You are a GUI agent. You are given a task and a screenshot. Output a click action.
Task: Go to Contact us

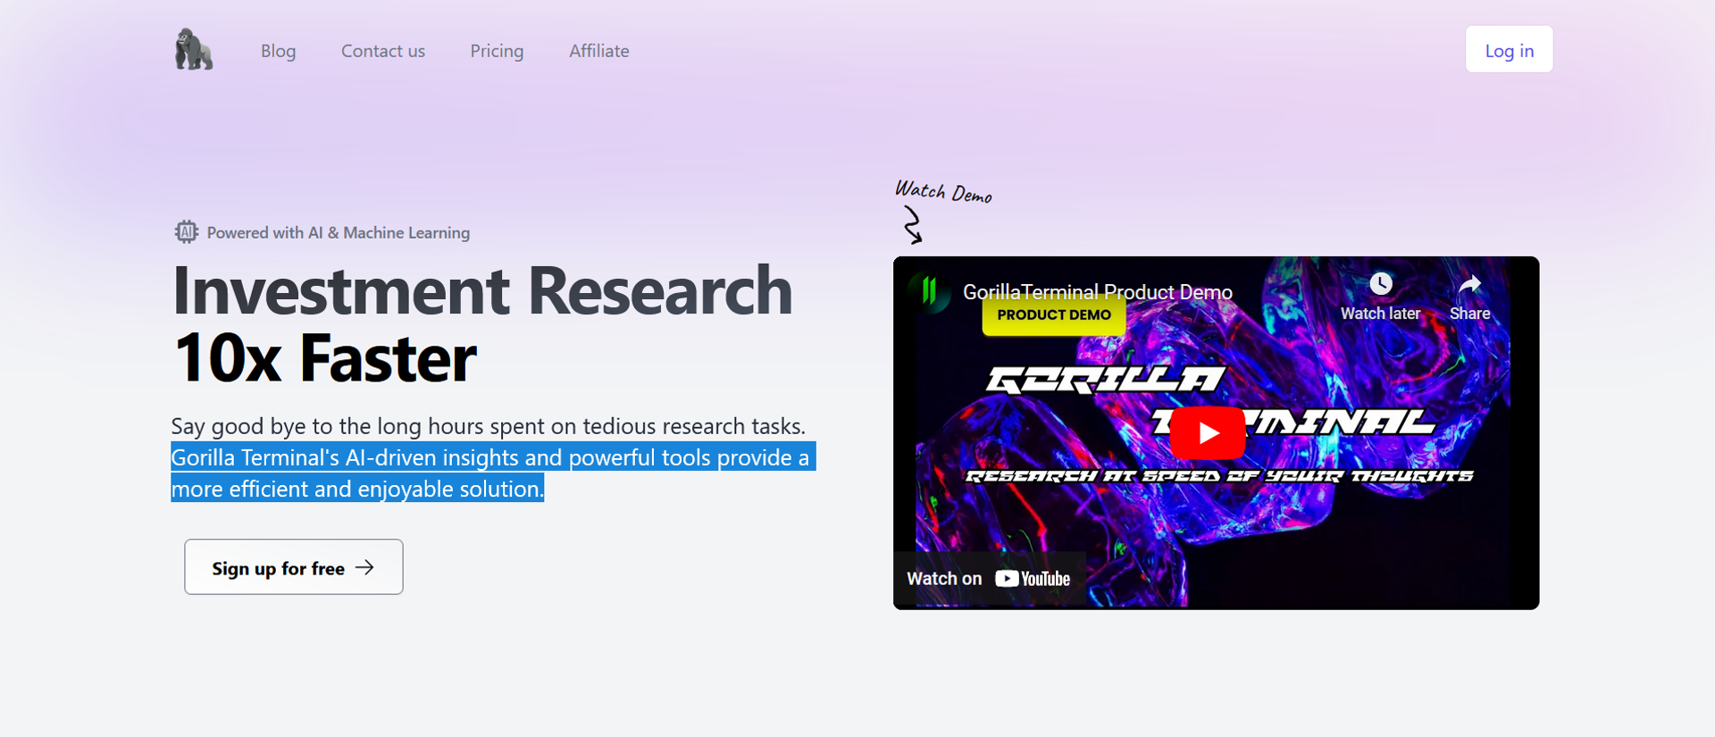click(382, 51)
